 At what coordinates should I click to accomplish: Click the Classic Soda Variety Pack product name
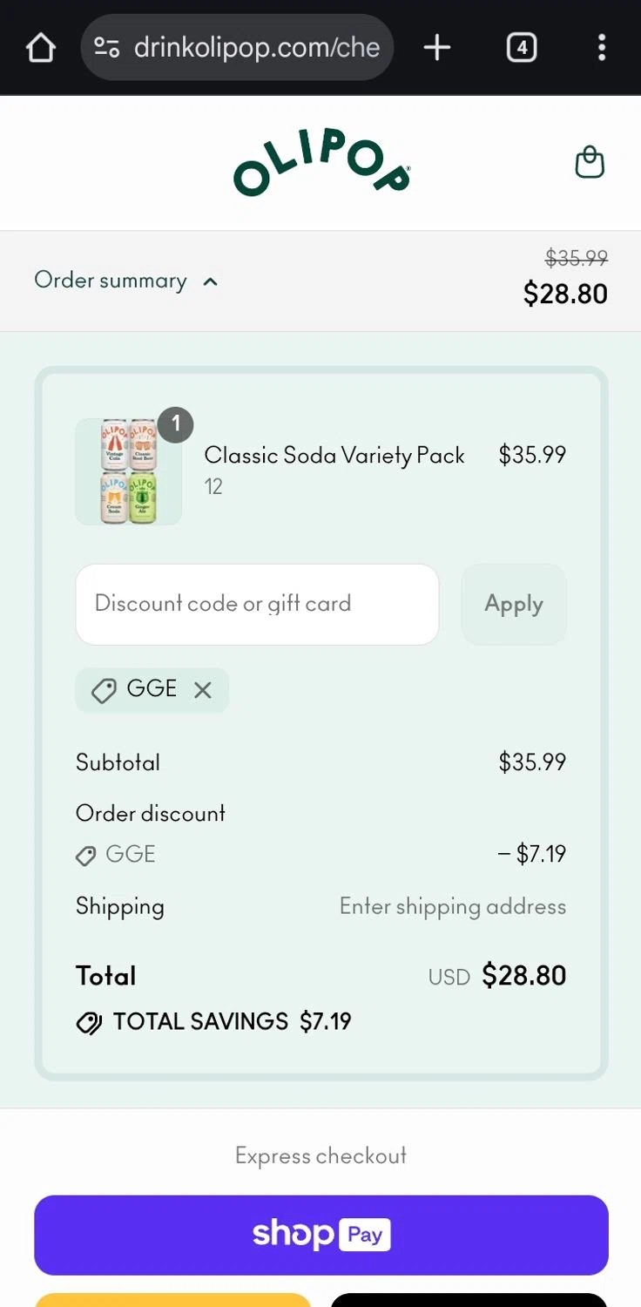(334, 455)
